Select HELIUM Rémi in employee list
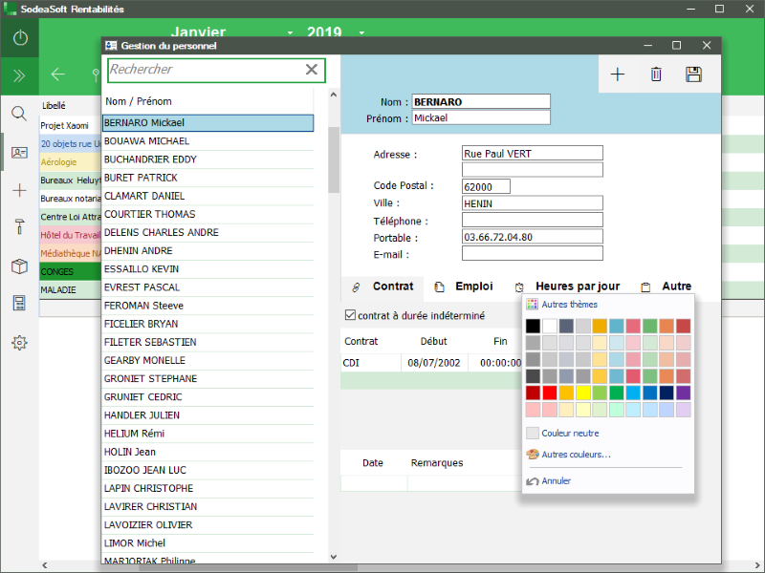This screenshot has width=765, height=573. (208, 434)
